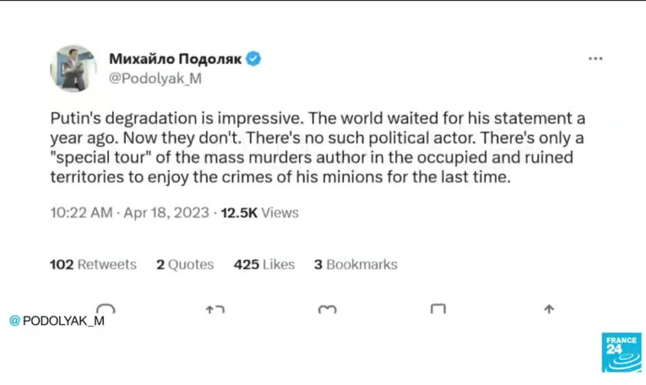Click the display name Михайло Подоляк

click(175, 58)
